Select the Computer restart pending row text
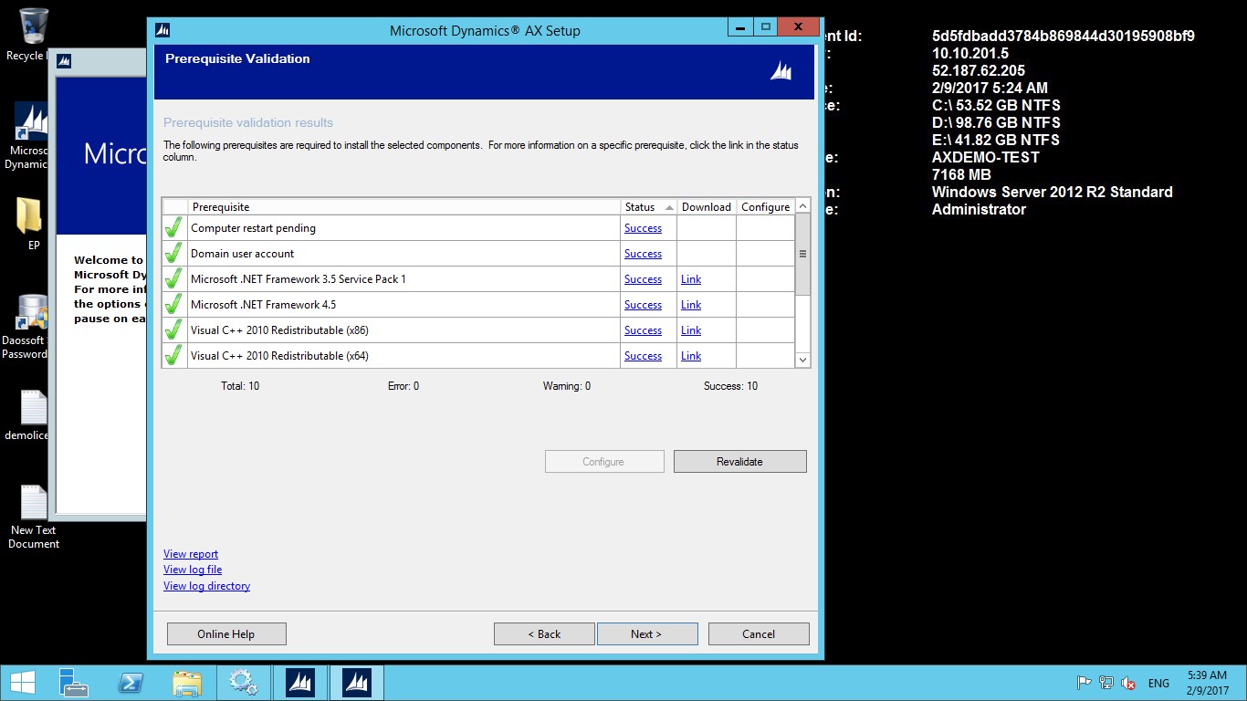1247x701 pixels. point(253,228)
